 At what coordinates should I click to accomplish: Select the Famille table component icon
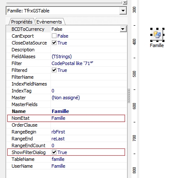click(157, 35)
